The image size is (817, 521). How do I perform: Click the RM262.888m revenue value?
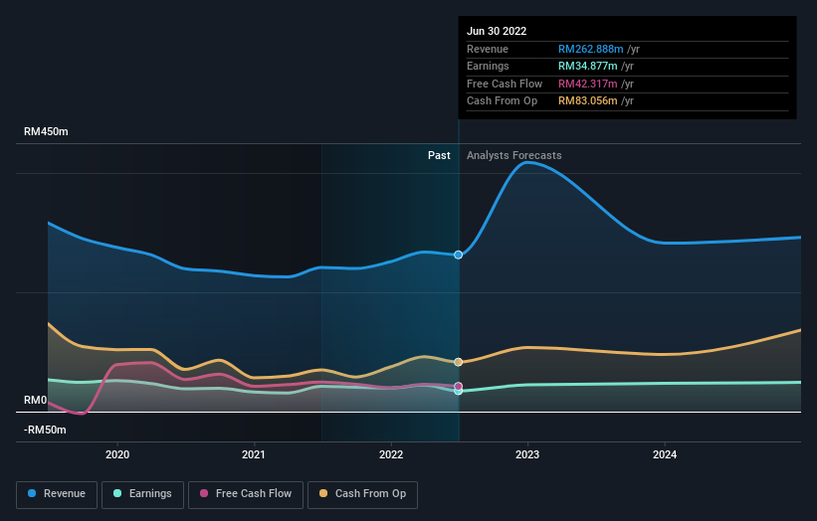(591, 49)
